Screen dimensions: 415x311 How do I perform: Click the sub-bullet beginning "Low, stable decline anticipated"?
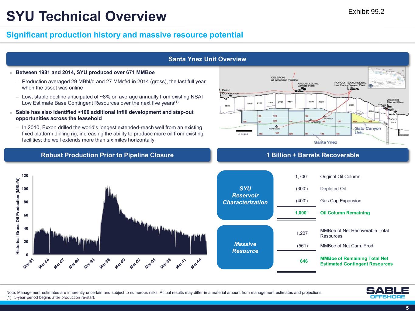(x=112, y=100)
